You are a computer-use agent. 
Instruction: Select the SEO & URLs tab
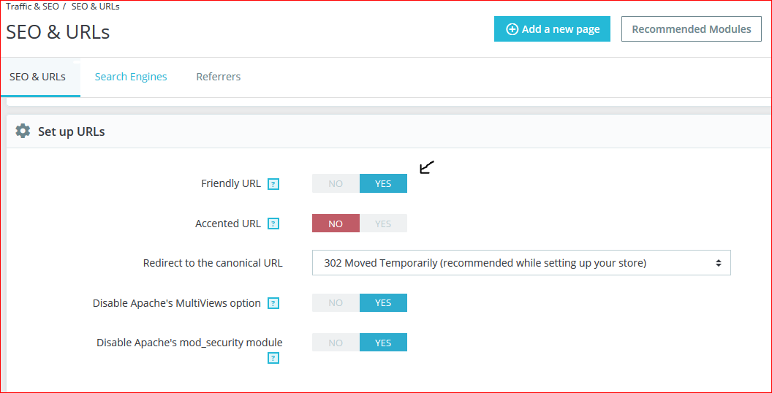pos(37,77)
